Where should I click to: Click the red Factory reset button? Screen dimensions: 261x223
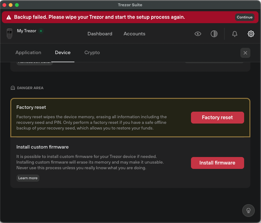(217, 118)
